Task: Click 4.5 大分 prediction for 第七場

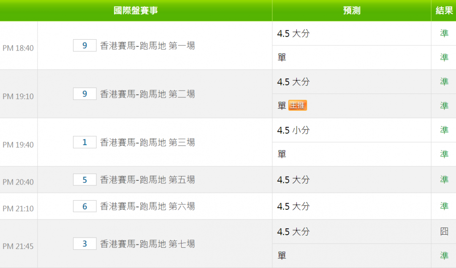Action: pos(293,232)
